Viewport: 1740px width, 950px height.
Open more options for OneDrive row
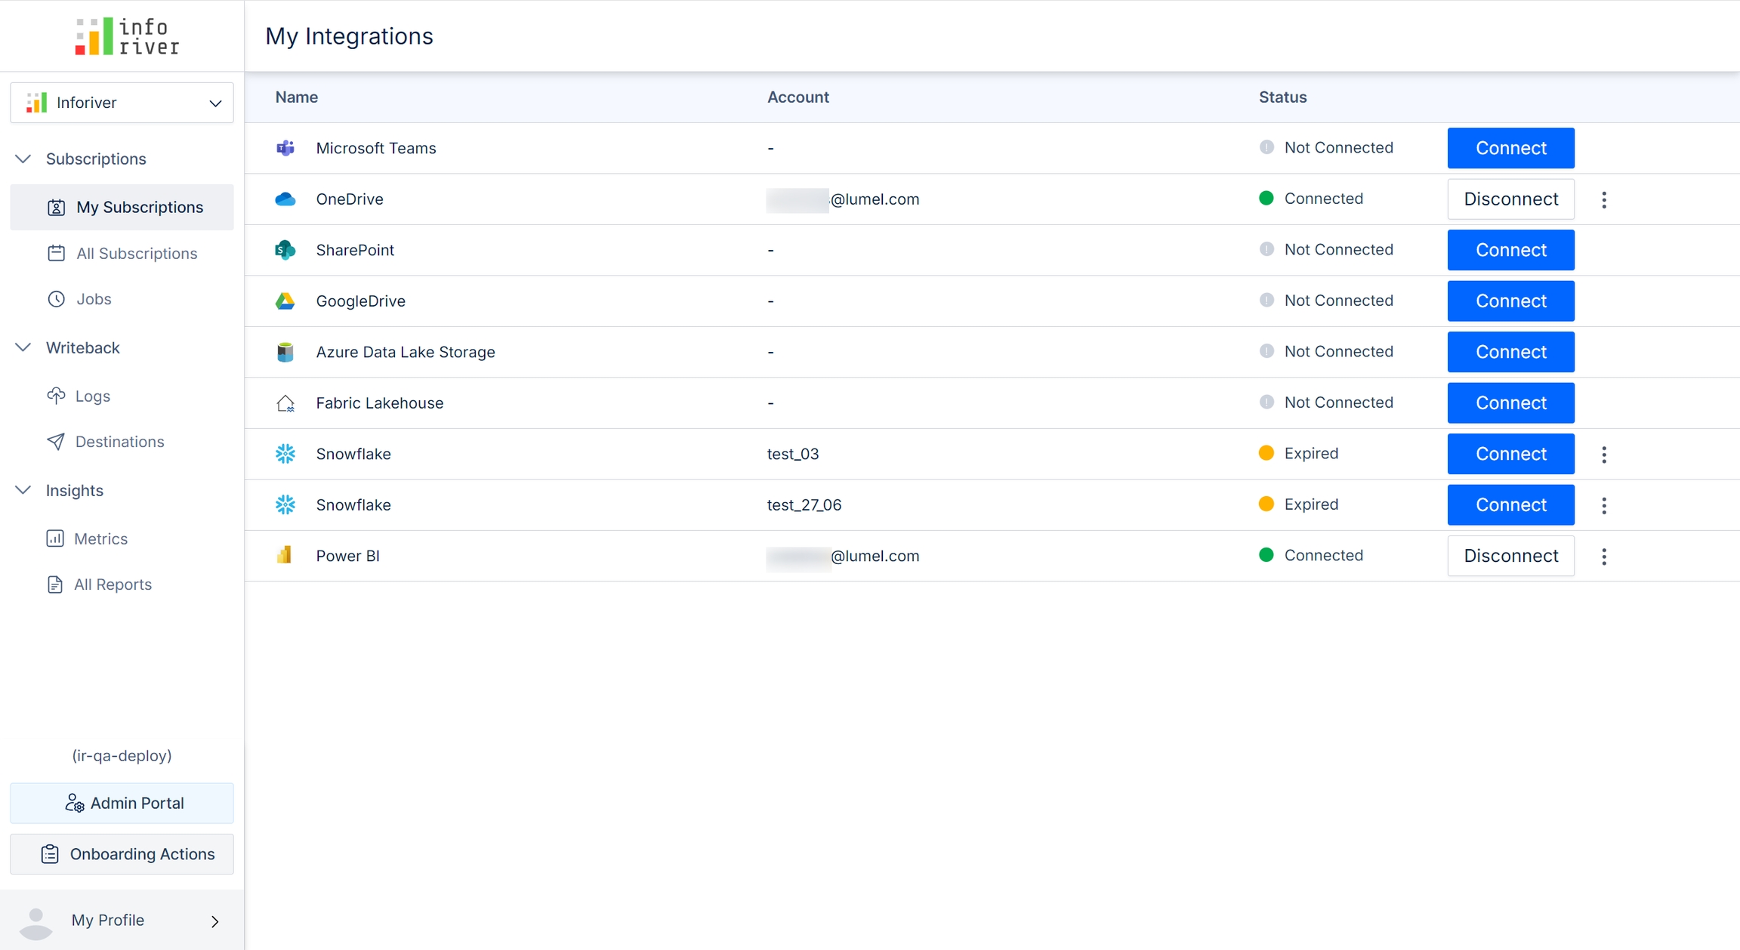click(1604, 199)
